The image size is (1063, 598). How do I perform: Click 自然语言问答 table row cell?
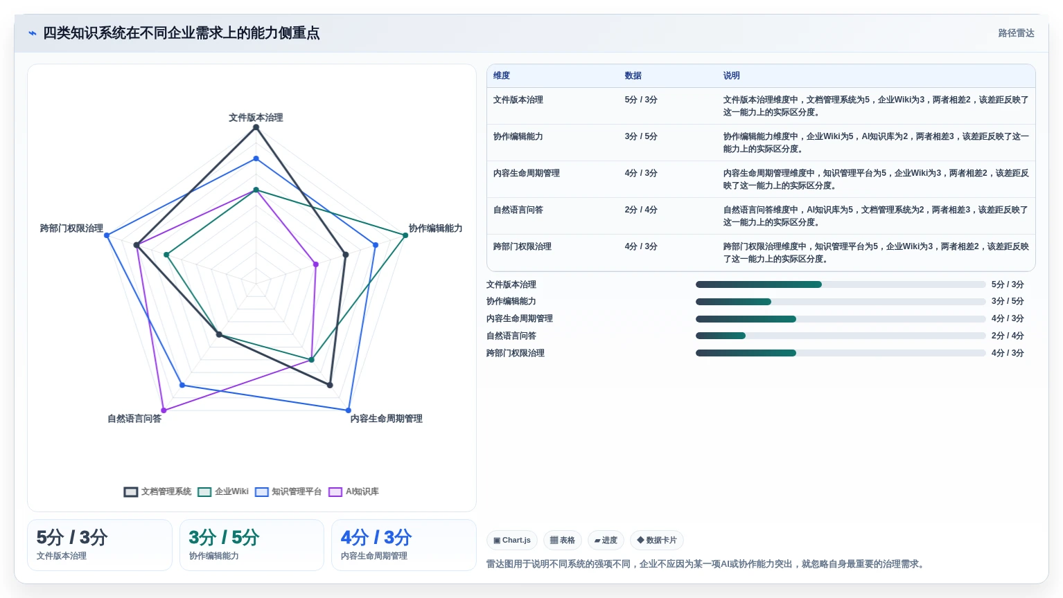point(518,210)
